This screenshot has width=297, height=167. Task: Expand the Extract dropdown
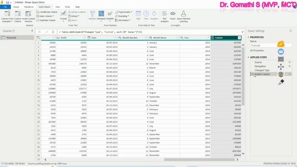(x=79, y=16)
